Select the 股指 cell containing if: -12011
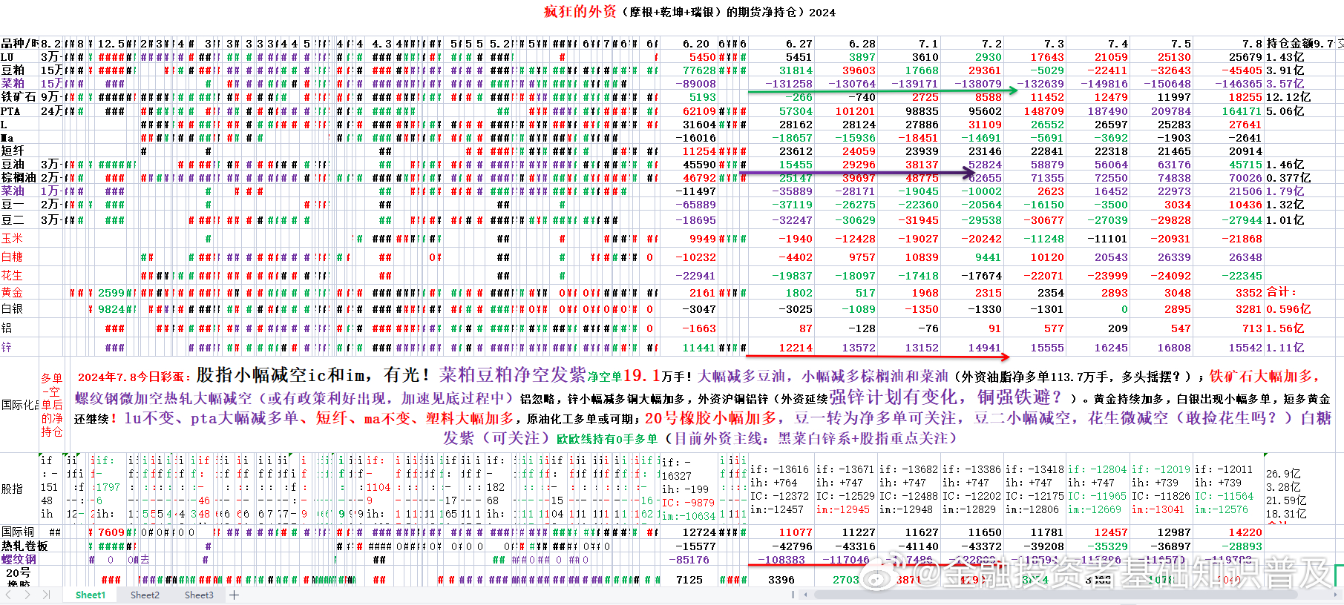The image size is (1344, 605). coord(1227,489)
